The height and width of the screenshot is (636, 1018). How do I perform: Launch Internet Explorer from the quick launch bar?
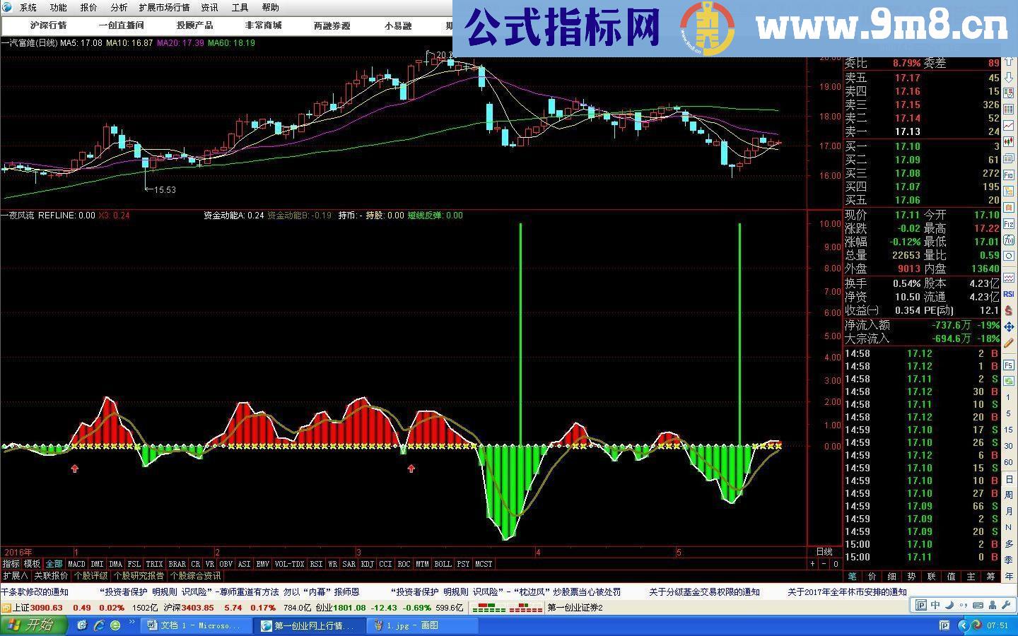tap(101, 625)
